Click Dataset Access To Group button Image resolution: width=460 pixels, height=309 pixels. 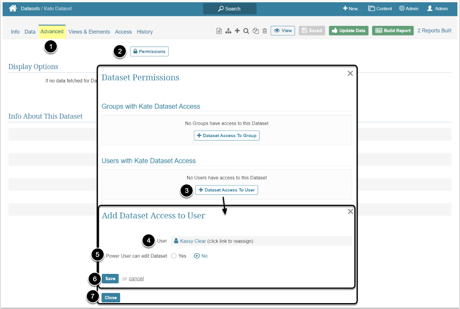point(227,136)
